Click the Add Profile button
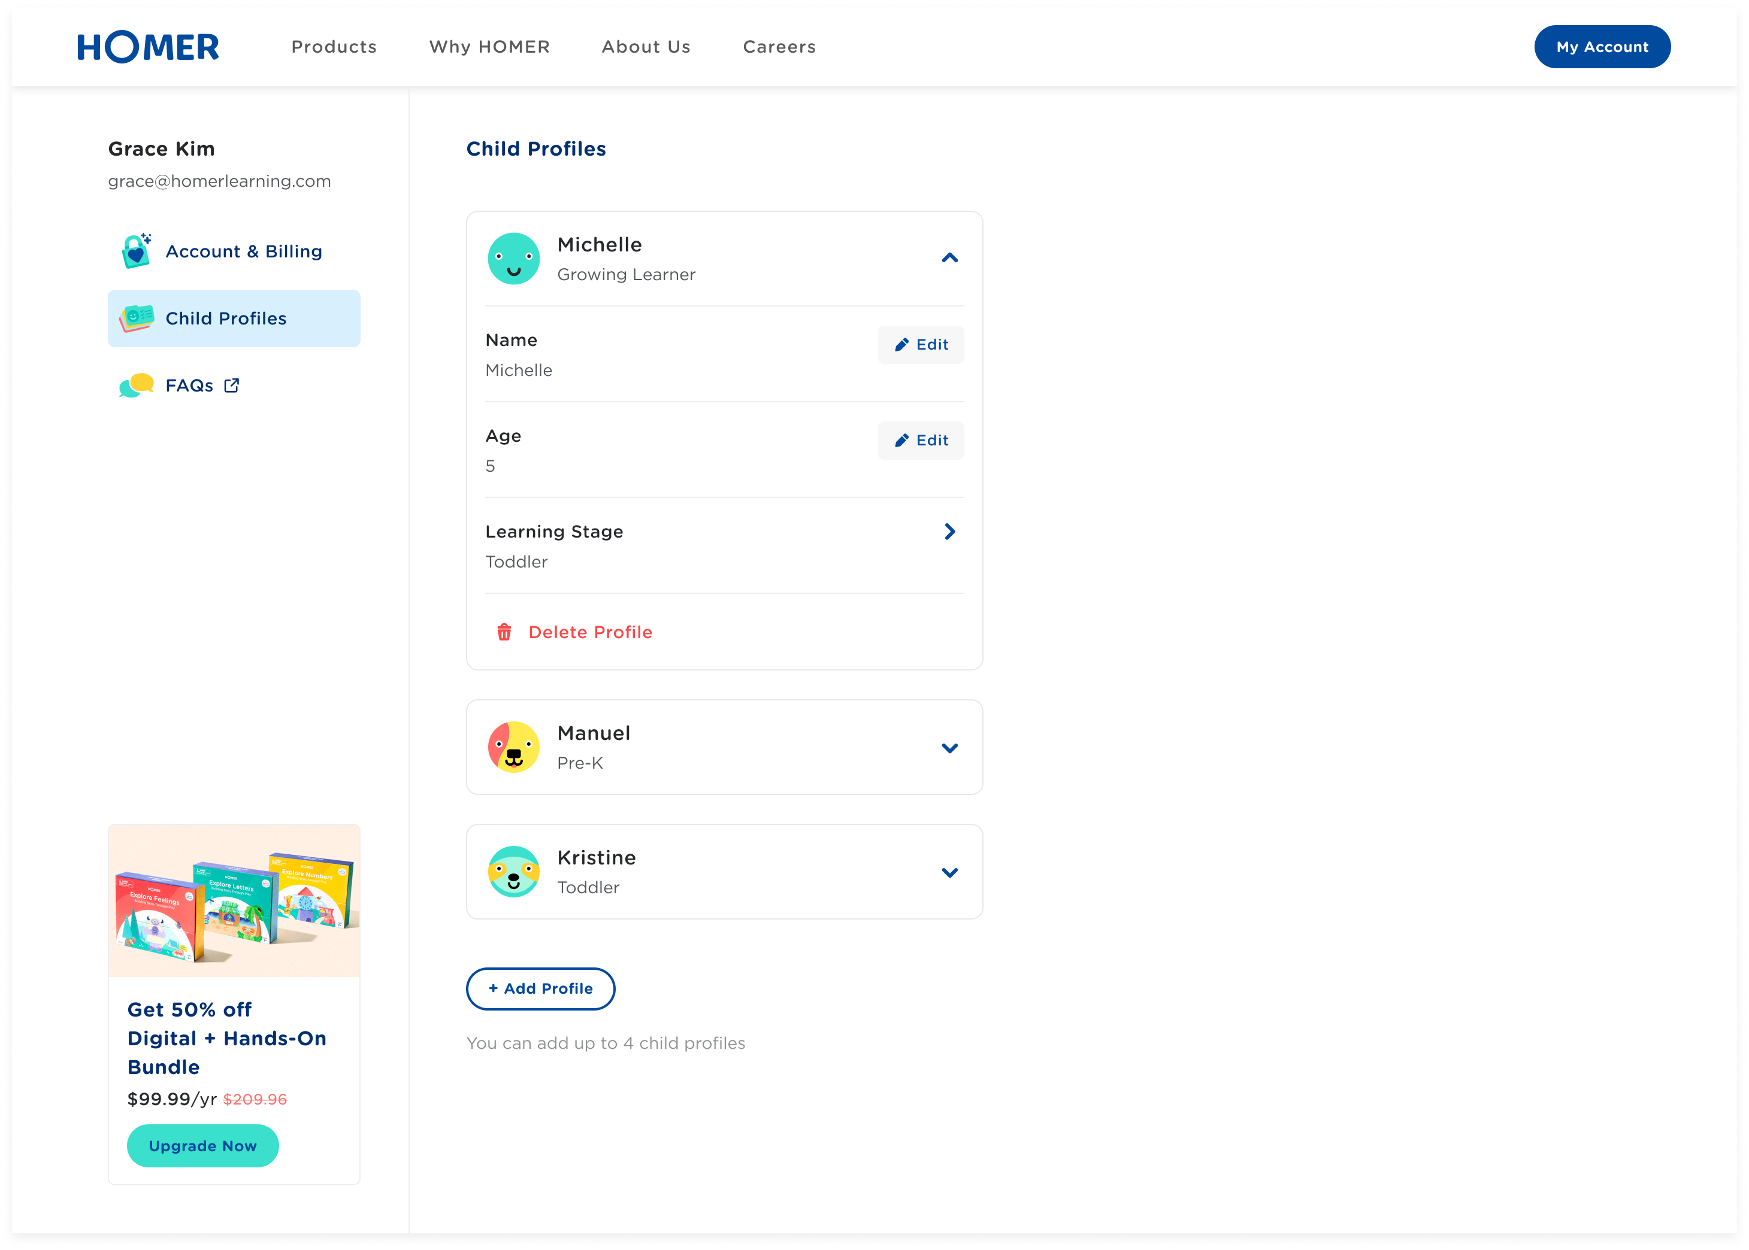Viewport: 1749px width, 1250px height. click(541, 988)
